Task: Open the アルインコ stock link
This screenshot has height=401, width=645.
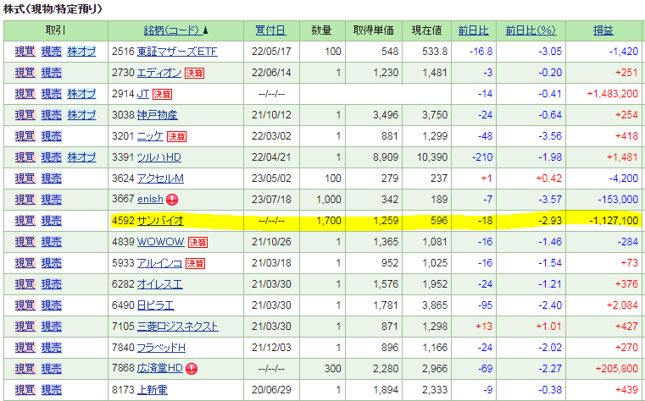Action: click(x=159, y=263)
